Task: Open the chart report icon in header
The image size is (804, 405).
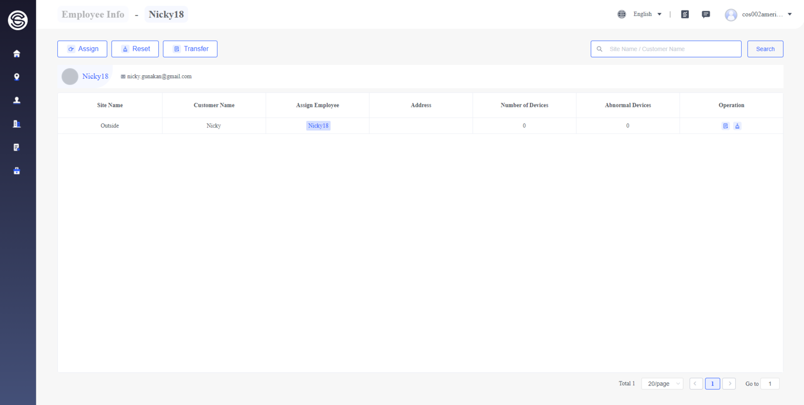Action: (685, 14)
